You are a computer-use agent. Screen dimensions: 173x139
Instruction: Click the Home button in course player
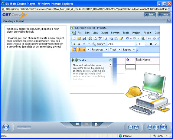coord(6,127)
